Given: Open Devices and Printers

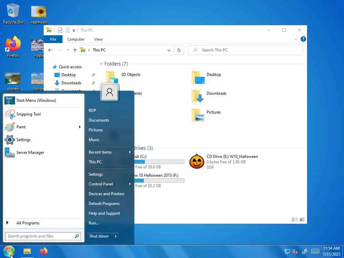Looking at the screenshot, I should (x=106, y=194).
